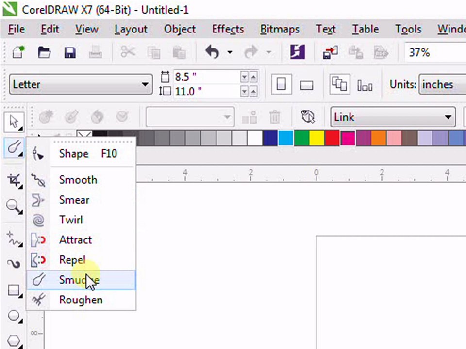Open the Edit menu
Viewport: 466px width, 349px height.
(50, 29)
